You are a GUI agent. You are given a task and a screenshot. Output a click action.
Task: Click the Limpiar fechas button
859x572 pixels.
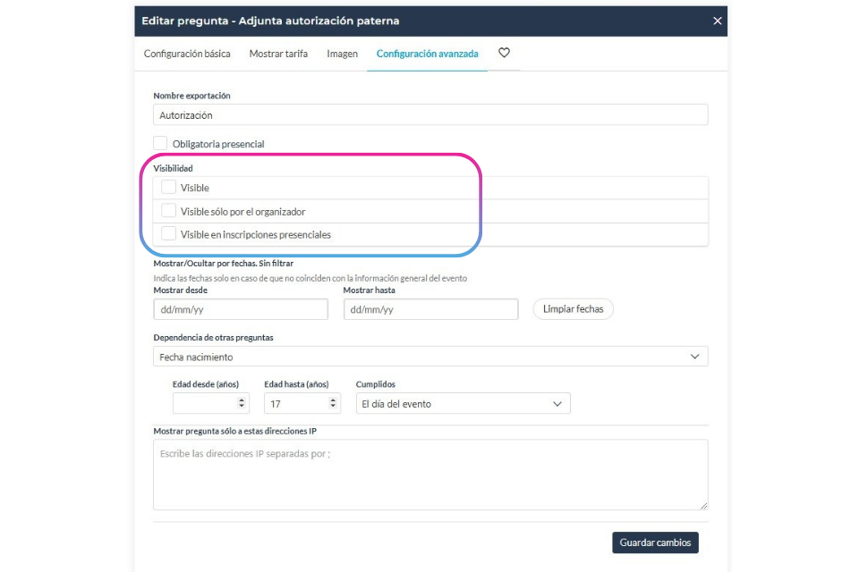click(x=573, y=308)
